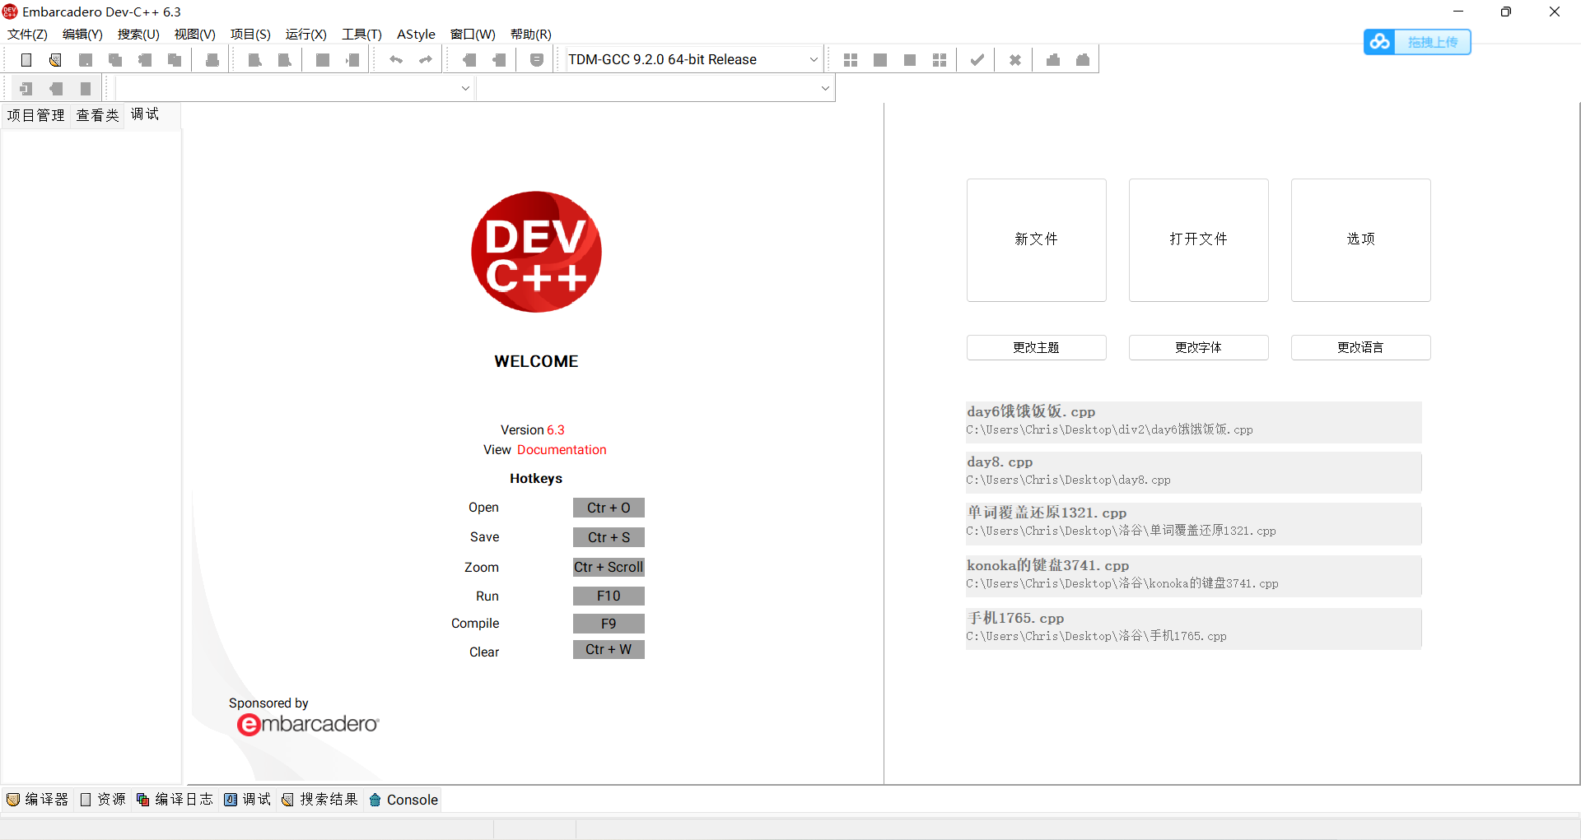Open the 文件(Z) menu
1581x840 pixels.
[27, 35]
